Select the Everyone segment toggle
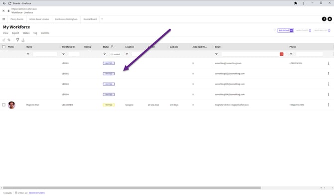The width and height of the screenshot is (334, 196). point(286,30)
